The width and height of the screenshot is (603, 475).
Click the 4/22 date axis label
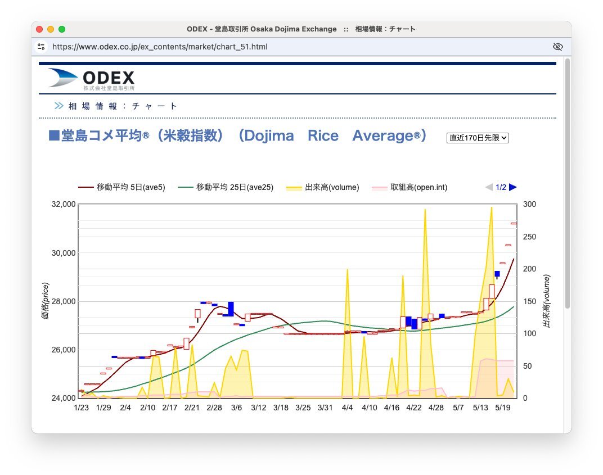(x=414, y=408)
